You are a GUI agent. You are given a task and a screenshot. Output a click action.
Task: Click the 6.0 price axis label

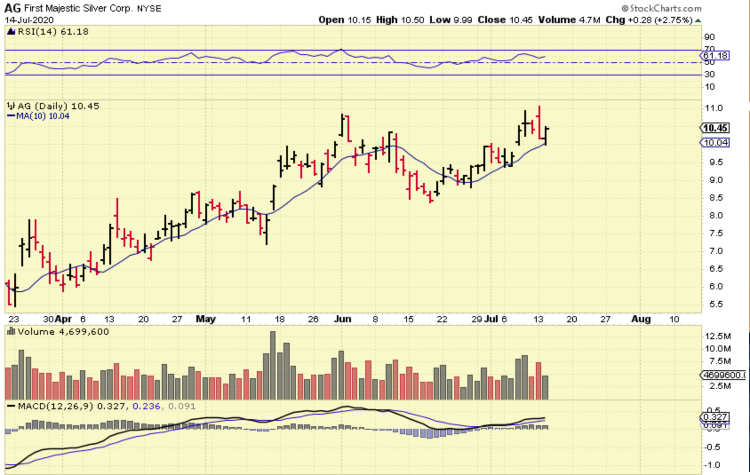click(716, 286)
